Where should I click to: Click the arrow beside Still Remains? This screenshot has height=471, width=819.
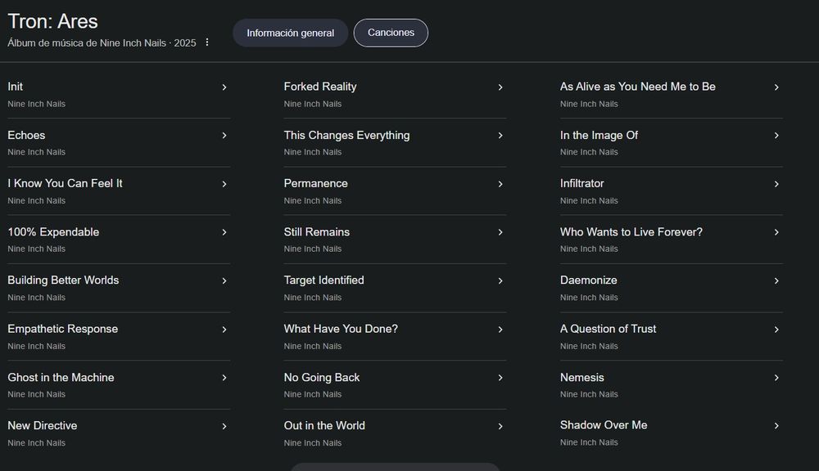[x=500, y=232]
